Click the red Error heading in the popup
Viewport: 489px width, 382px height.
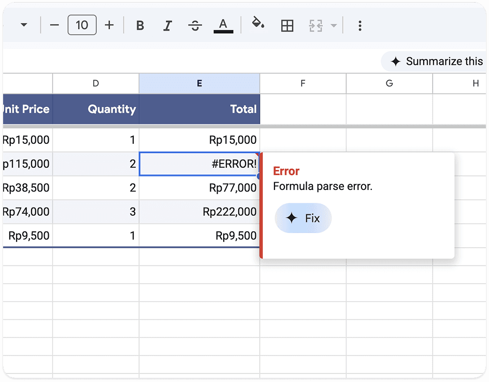[x=286, y=171]
